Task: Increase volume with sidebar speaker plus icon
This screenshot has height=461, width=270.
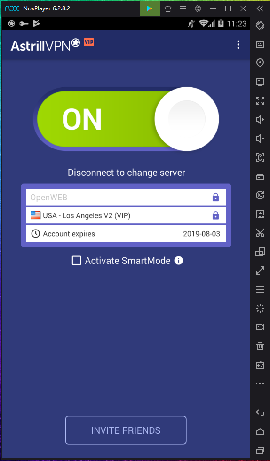Action: 260,120
